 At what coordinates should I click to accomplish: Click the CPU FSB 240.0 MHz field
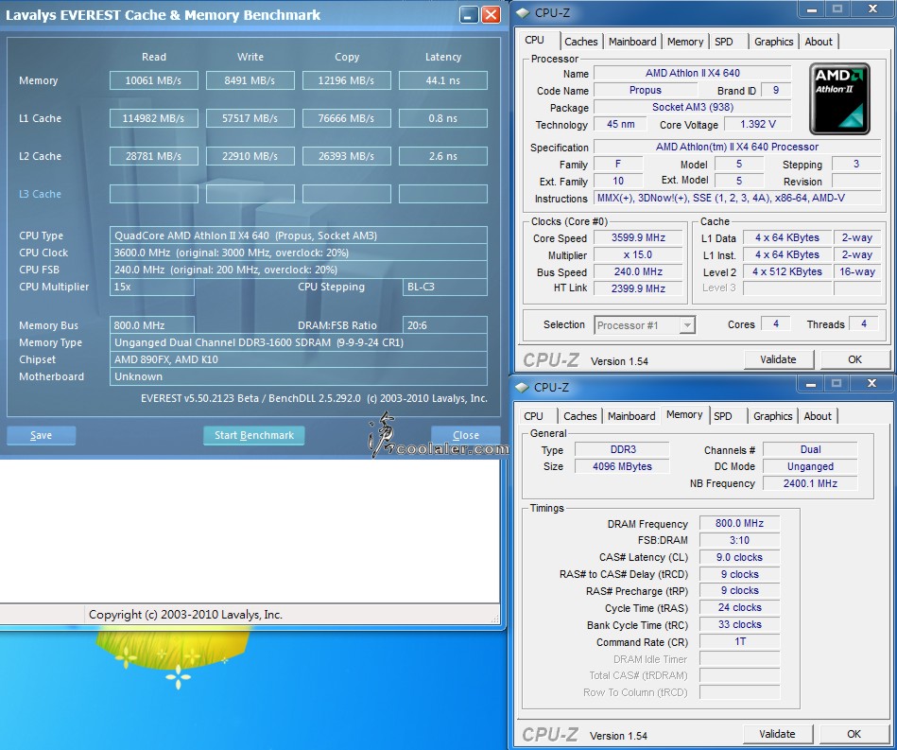298,270
